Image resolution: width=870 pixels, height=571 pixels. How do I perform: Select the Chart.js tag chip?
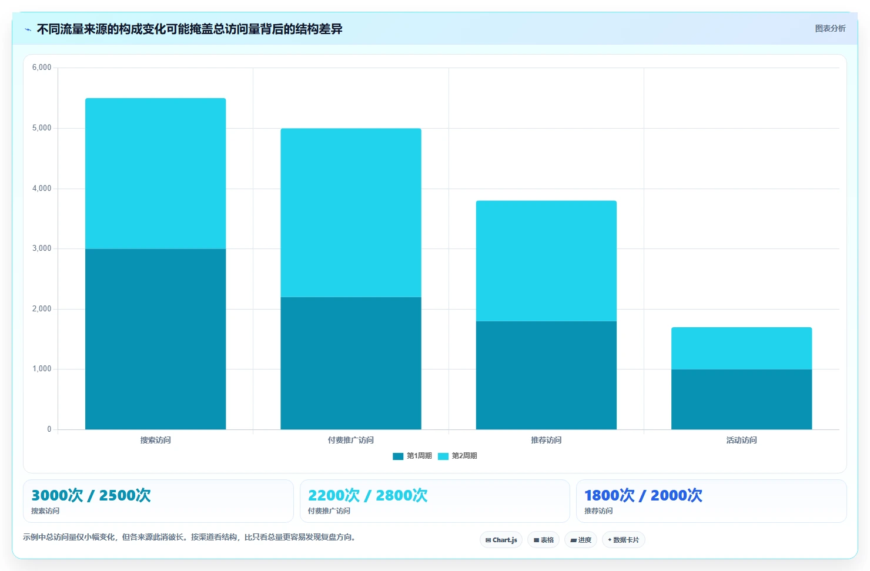(x=501, y=540)
